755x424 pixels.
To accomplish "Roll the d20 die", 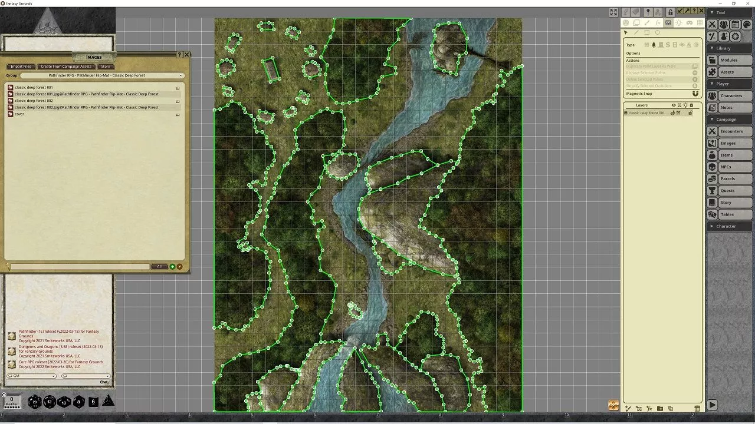I will pyautogui.click(x=35, y=402).
